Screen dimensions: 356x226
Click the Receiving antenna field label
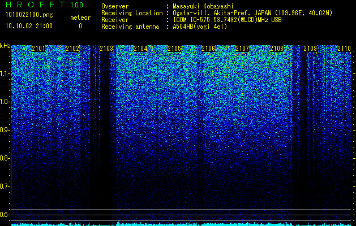pyautogui.click(x=130, y=27)
